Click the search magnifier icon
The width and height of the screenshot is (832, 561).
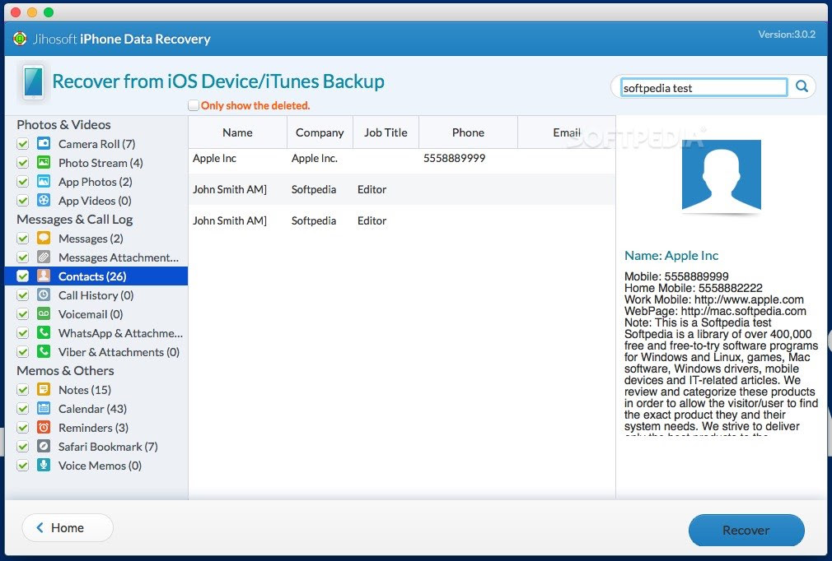tap(802, 86)
